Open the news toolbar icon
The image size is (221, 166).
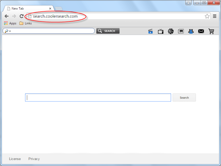(x=181, y=31)
